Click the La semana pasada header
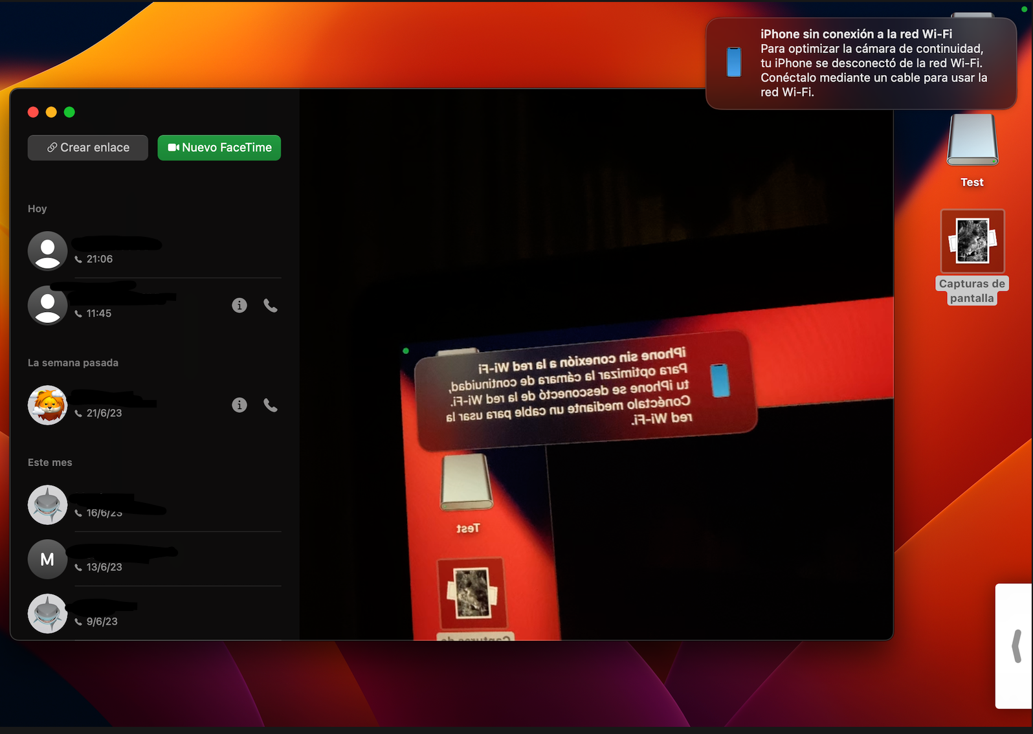1033x734 pixels. click(x=73, y=362)
